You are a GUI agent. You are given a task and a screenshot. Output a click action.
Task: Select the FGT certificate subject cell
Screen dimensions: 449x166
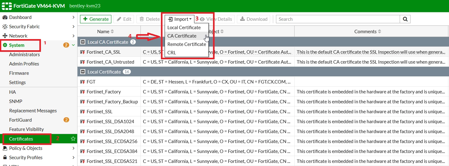coord(217,82)
